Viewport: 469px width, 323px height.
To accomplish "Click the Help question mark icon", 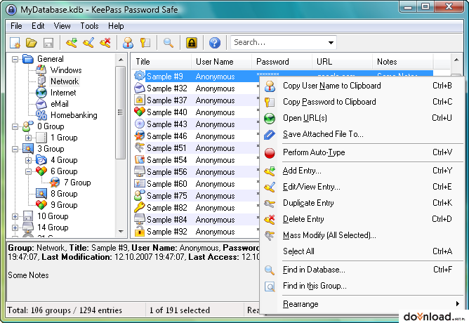I will (x=215, y=43).
